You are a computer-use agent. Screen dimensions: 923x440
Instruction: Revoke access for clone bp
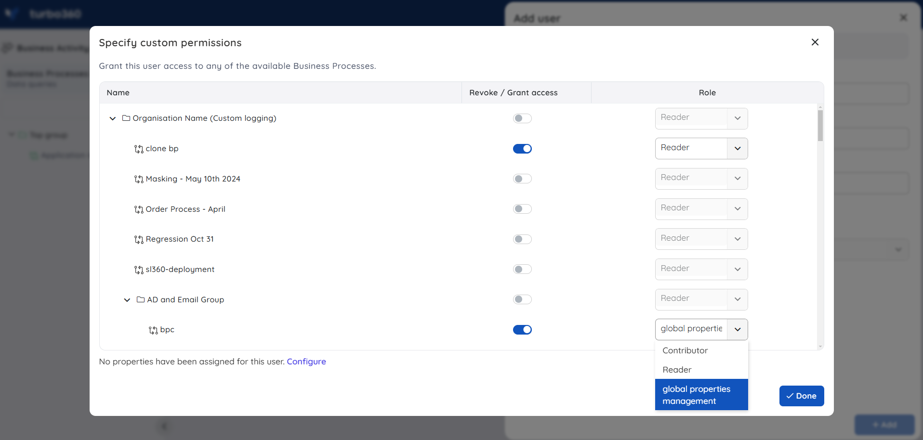click(522, 149)
